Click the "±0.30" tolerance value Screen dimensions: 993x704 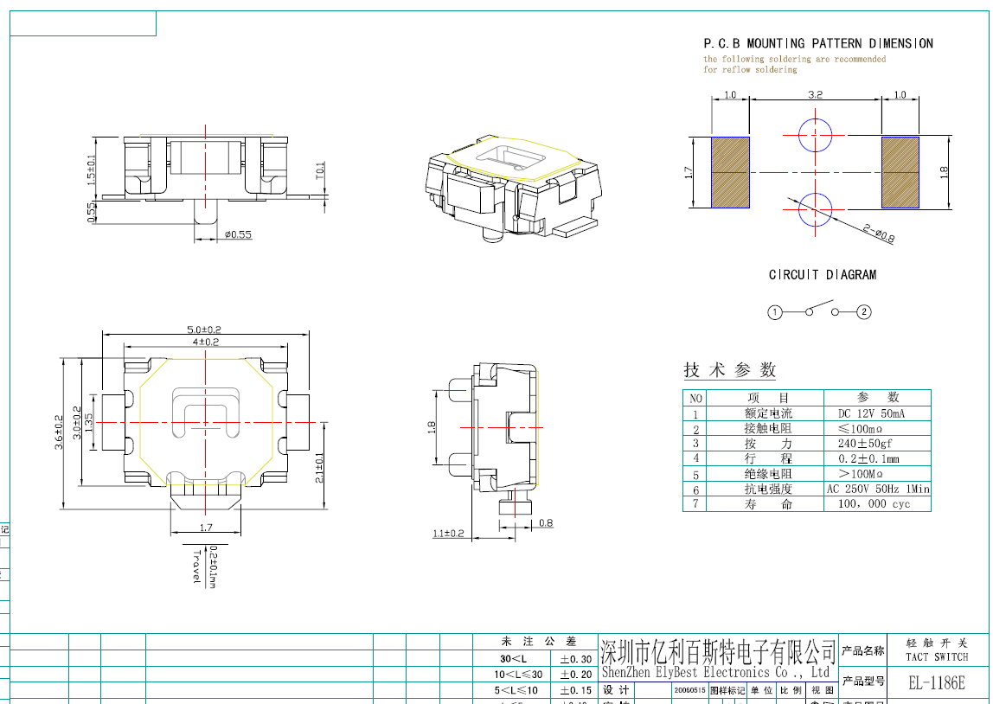click(x=576, y=659)
